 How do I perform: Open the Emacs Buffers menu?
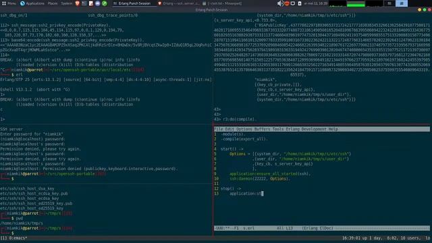(x=263, y=129)
